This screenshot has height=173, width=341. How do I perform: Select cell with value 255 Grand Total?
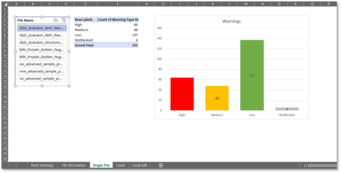click(x=118, y=45)
